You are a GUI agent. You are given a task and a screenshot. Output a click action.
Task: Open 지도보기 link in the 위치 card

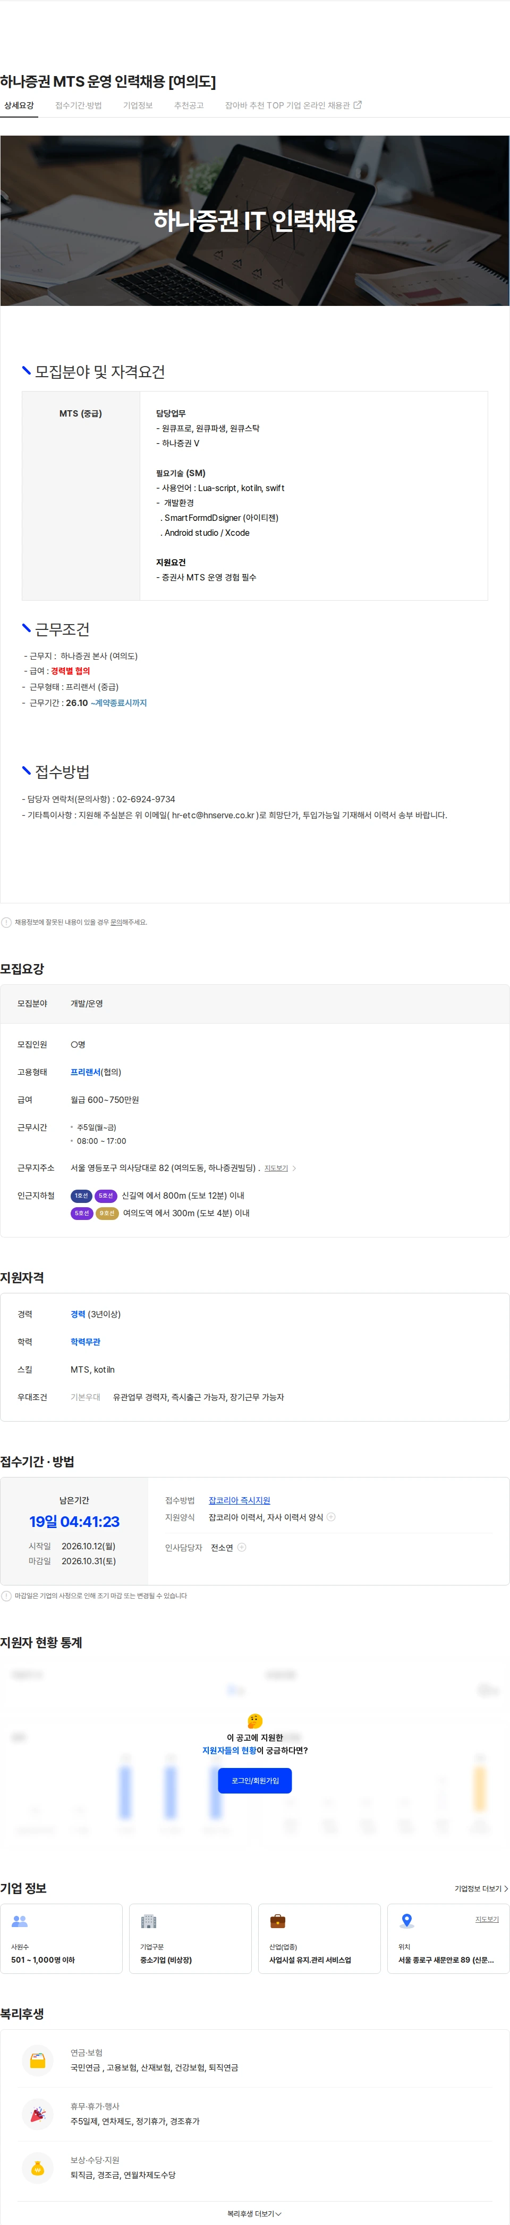click(487, 1919)
